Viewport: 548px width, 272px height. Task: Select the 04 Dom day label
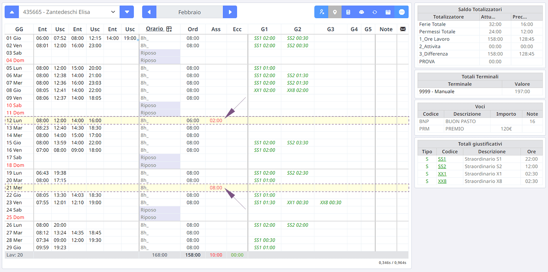(15, 60)
